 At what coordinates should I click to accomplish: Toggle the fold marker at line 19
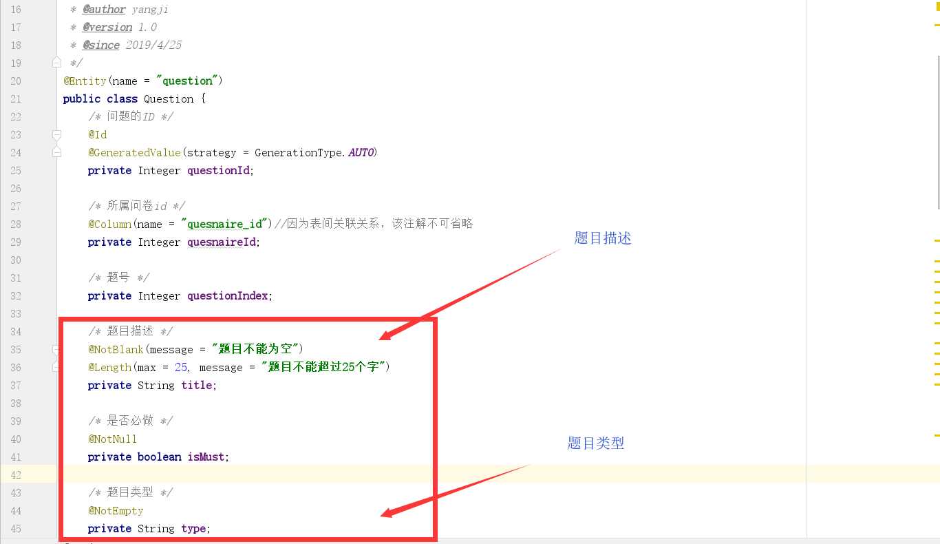pyautogui.click(x=57, y=63)
